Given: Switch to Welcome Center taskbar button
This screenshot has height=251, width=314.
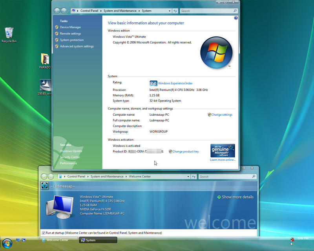Looking at the screenshot, I should tap(58, 240).
